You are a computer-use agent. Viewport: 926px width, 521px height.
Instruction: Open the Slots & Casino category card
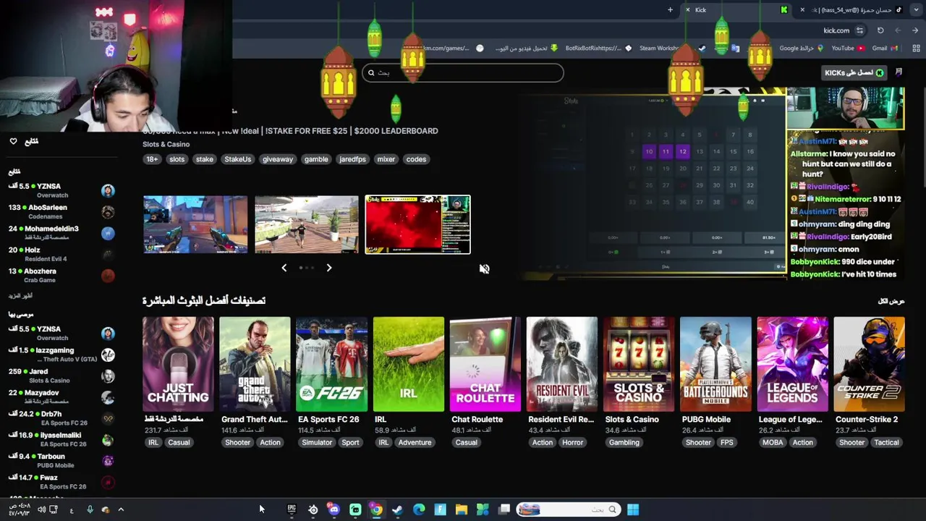pos(638,364)
